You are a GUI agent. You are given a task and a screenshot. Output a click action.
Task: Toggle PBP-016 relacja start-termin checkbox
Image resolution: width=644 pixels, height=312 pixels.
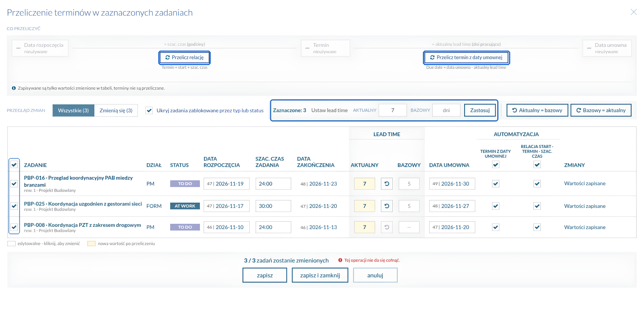point(537,183)
